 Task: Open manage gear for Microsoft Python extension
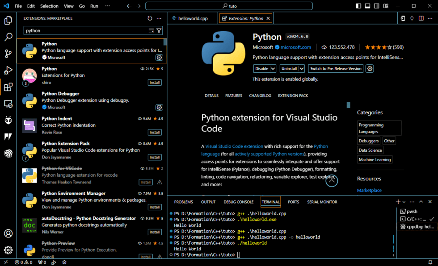(159, 58)
